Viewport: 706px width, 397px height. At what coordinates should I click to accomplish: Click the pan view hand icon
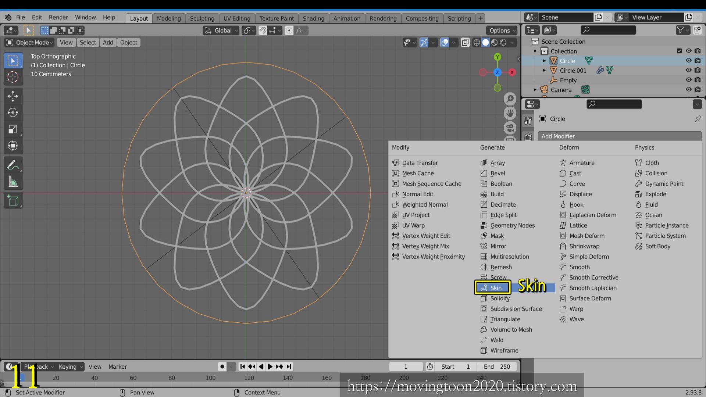pyautogui.click(x=510, y=113)
